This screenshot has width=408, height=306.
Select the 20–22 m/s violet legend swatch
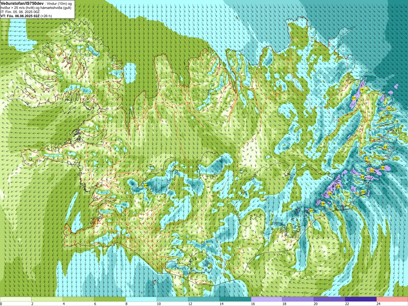330,299
